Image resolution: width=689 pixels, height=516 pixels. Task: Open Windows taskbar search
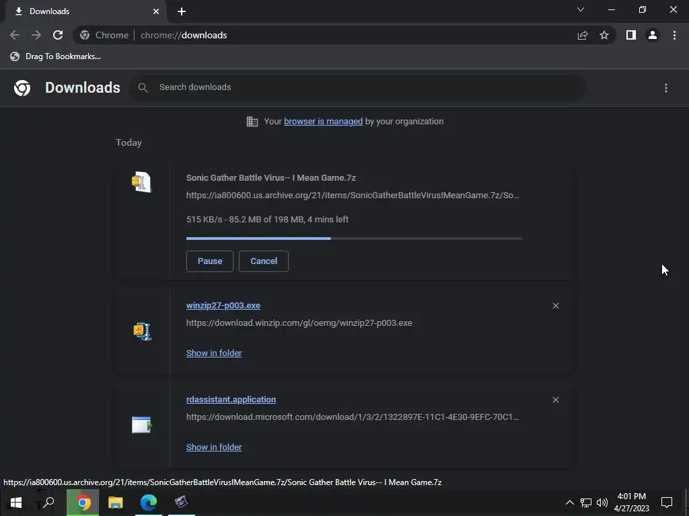pyautogui.click(x=48, y=503)
